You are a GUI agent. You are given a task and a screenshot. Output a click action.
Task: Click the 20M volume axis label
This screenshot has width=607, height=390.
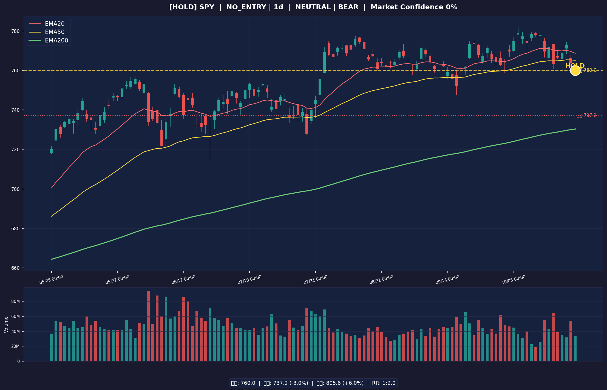point(16,346)
